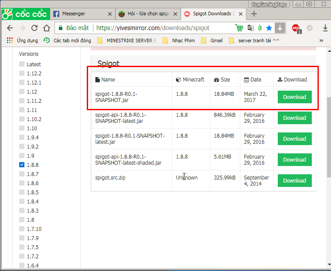The height and width of the screenshot is (271, 331).
Task: Download the SNAPSHOT-latest-shaded.jar 5.61MB file
Action: (295, 159)
